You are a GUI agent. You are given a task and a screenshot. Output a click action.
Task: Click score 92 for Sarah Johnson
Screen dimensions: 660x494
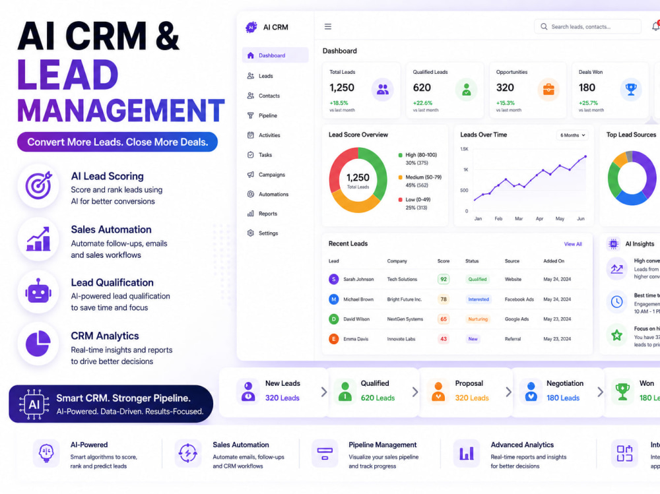(x=444, y=279)
